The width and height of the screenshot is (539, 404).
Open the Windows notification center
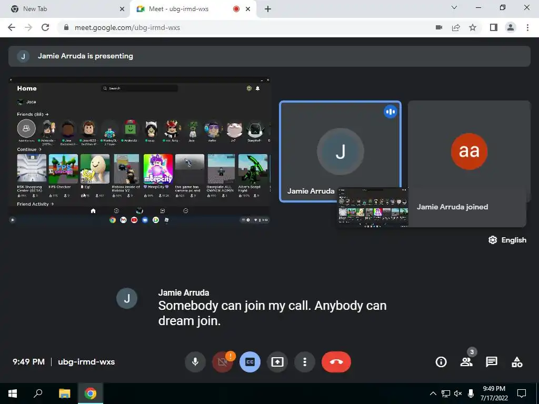coord(522,393)
